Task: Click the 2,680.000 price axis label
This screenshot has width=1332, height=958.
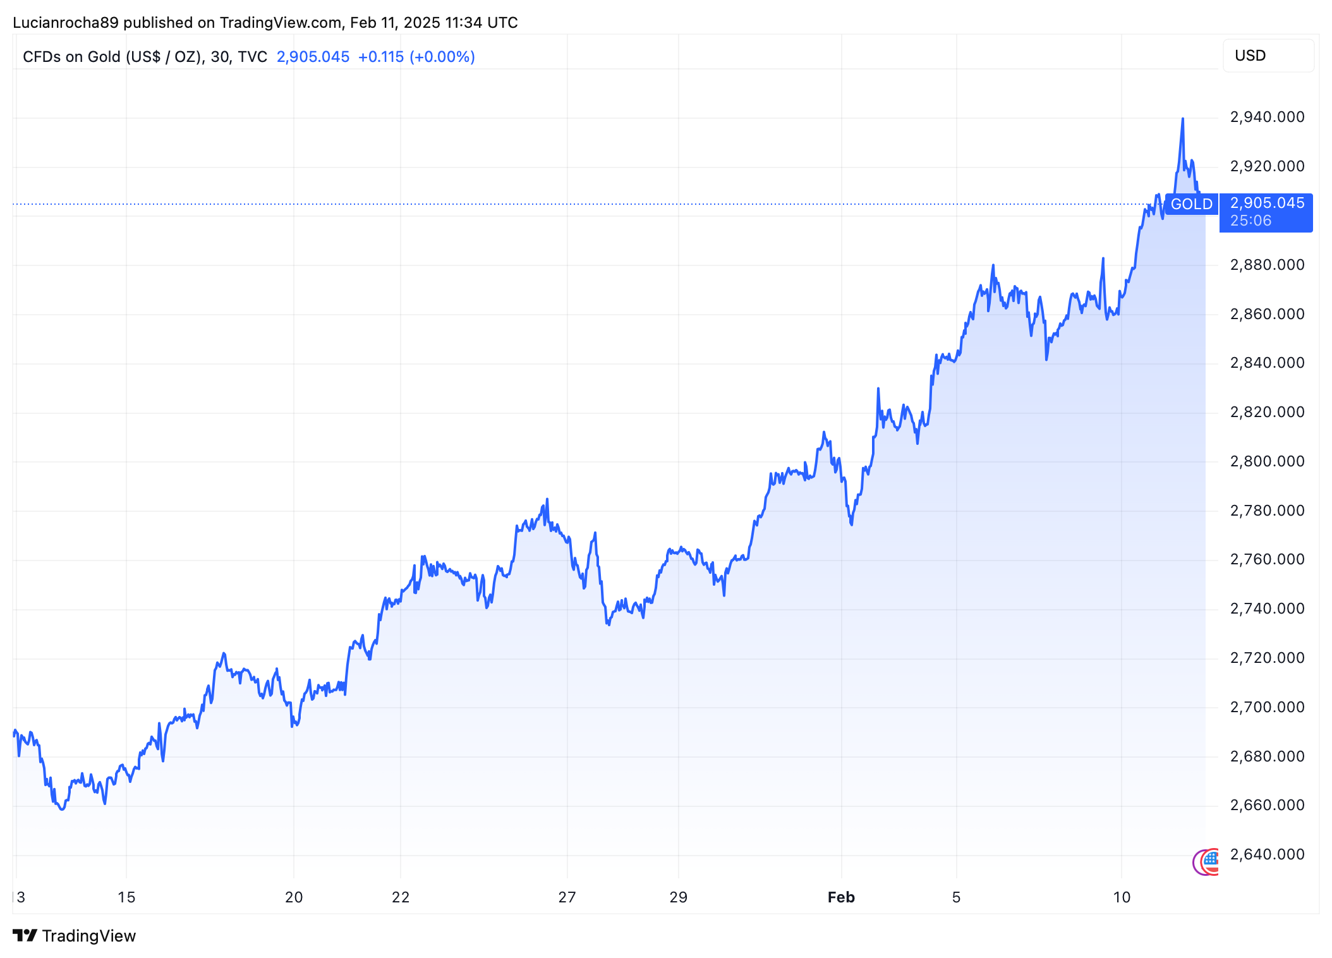Action: (x=1267, y=756)
